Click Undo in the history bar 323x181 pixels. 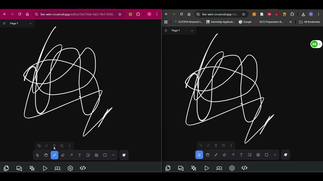click(39, 146)
